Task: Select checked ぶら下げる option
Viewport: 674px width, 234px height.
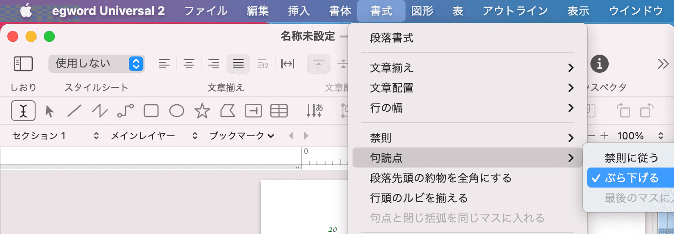Action: 631,178
